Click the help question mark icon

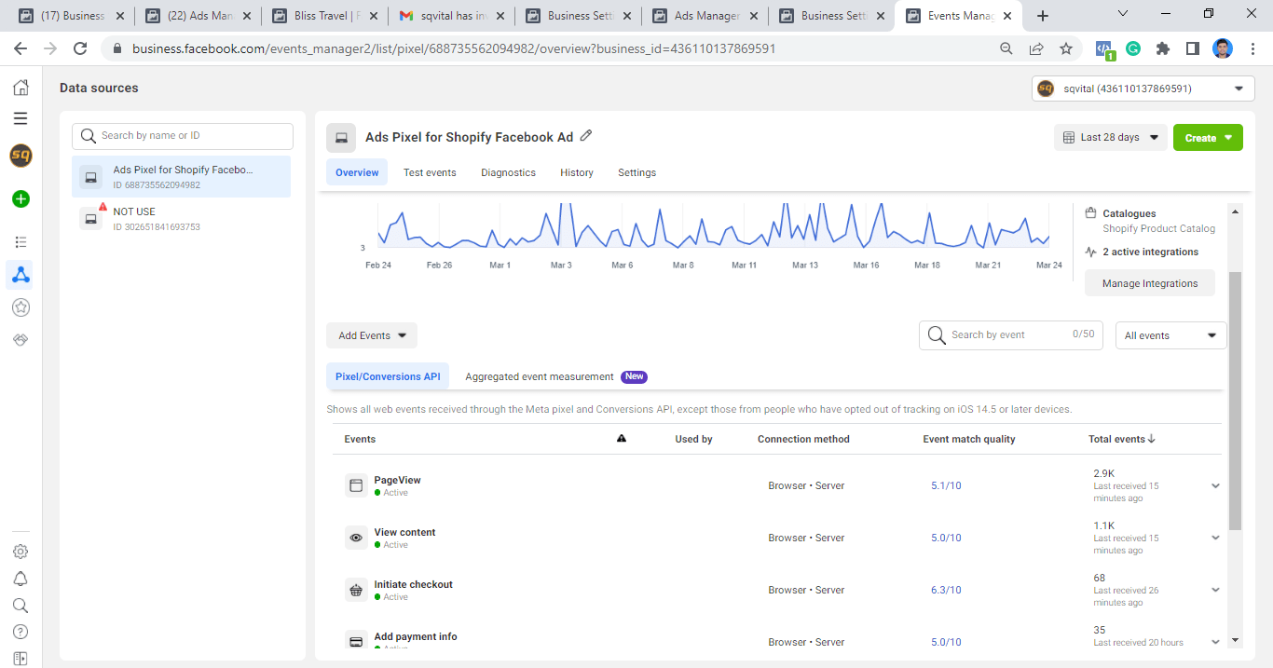pos(21,632)
